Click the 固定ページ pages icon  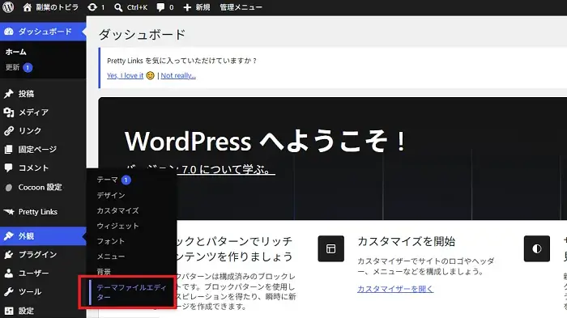tap(9, 149)
